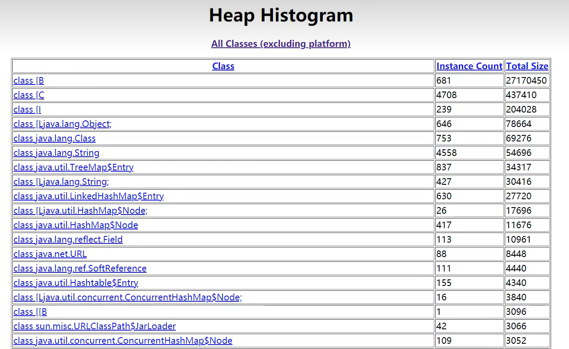The width and height of the screenshot is (569, 349).
Task: Select total size value 17696
Action: point(519,211)
